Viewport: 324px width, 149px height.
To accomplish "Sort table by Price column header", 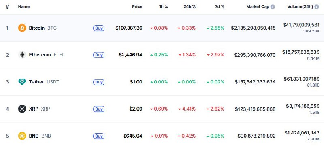I will click(137, 6).
